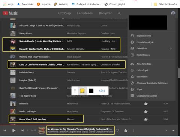Play the current song
180x137 pixels.
[14, 131]
